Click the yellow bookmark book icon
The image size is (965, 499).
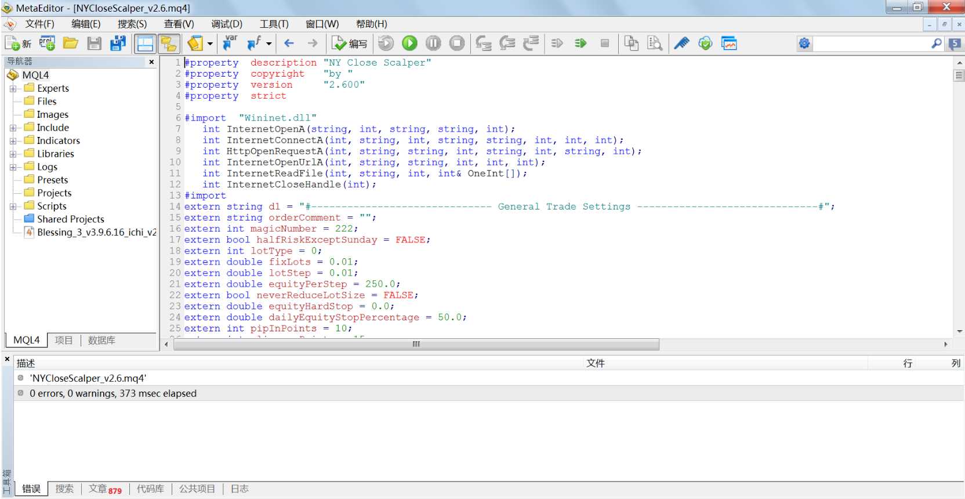[x=195, y=44]
